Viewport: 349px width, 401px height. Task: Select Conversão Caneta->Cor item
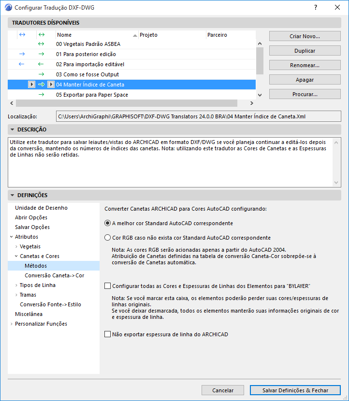54,275
